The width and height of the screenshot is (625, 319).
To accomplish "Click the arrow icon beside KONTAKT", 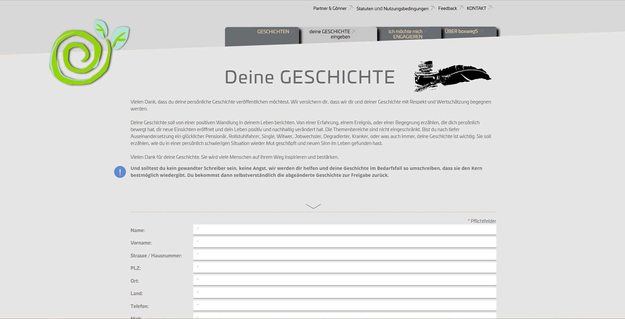I will pos(491,8).
